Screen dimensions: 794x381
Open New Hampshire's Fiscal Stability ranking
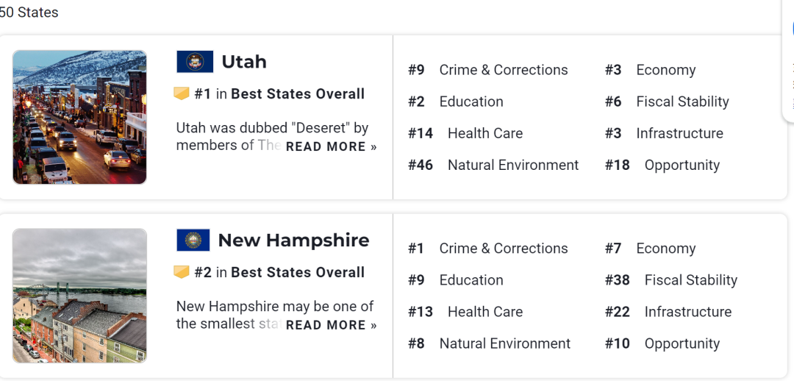click(671, 280)
